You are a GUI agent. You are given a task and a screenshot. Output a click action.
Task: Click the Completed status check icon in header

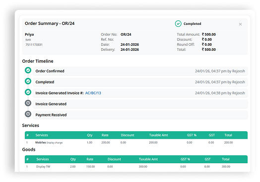(x=178, y=23)
